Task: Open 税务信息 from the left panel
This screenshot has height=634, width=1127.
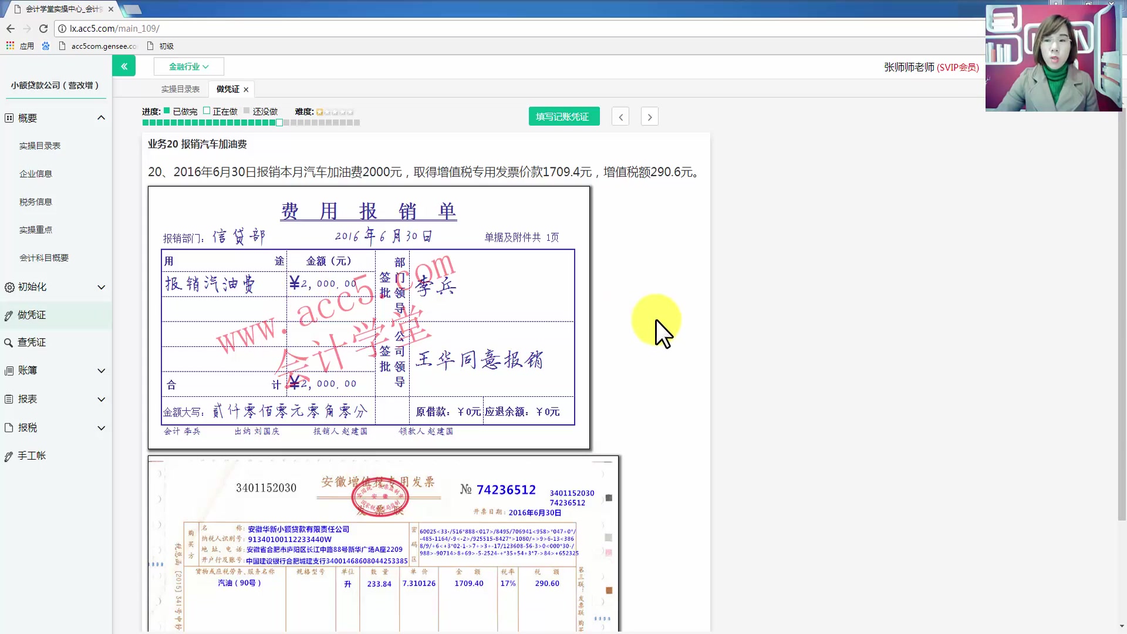Action: [x=36, y=201]
